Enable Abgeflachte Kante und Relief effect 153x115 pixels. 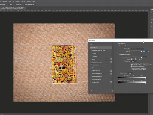(x=91, y=51)
